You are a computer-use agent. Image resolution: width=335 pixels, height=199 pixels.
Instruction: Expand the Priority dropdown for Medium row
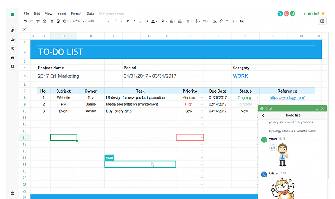pos(202,98)
